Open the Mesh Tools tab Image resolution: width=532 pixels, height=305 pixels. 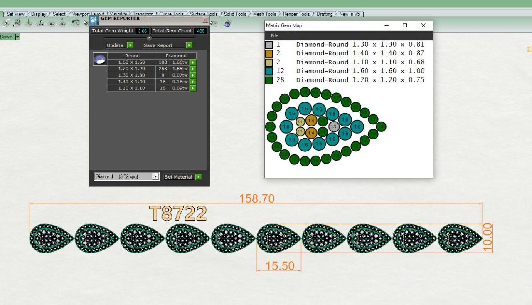click(265, 14)
